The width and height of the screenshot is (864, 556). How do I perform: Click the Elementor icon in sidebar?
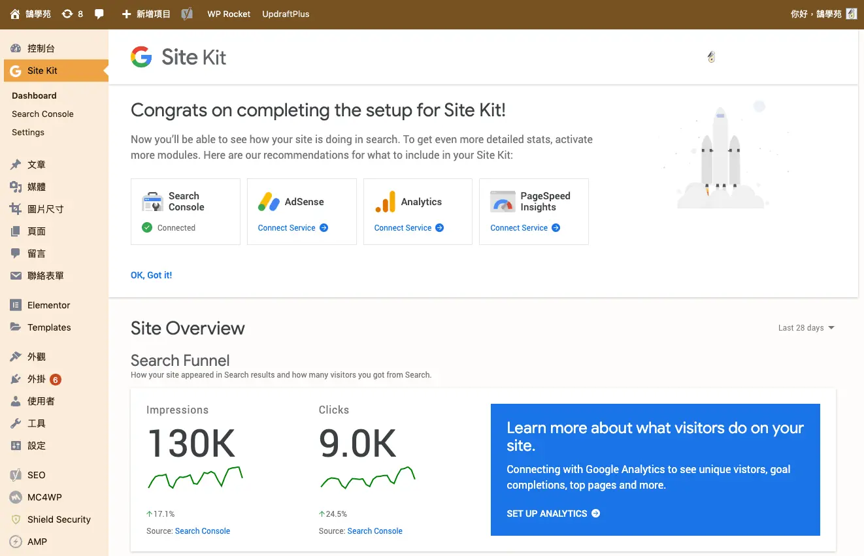(x=16, y=305)
